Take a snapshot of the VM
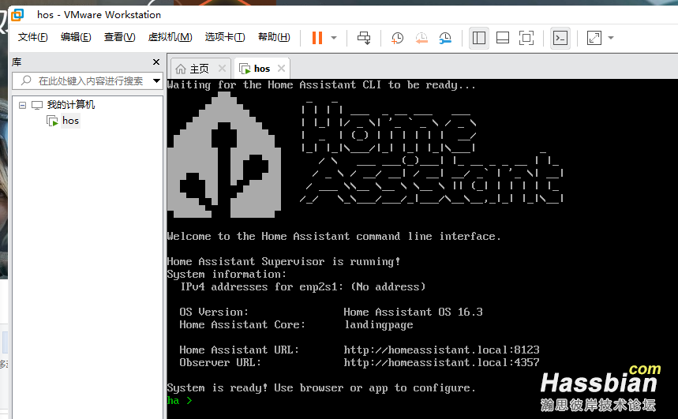Viewport: 678px width, 419px height. [x=398, y=38]
